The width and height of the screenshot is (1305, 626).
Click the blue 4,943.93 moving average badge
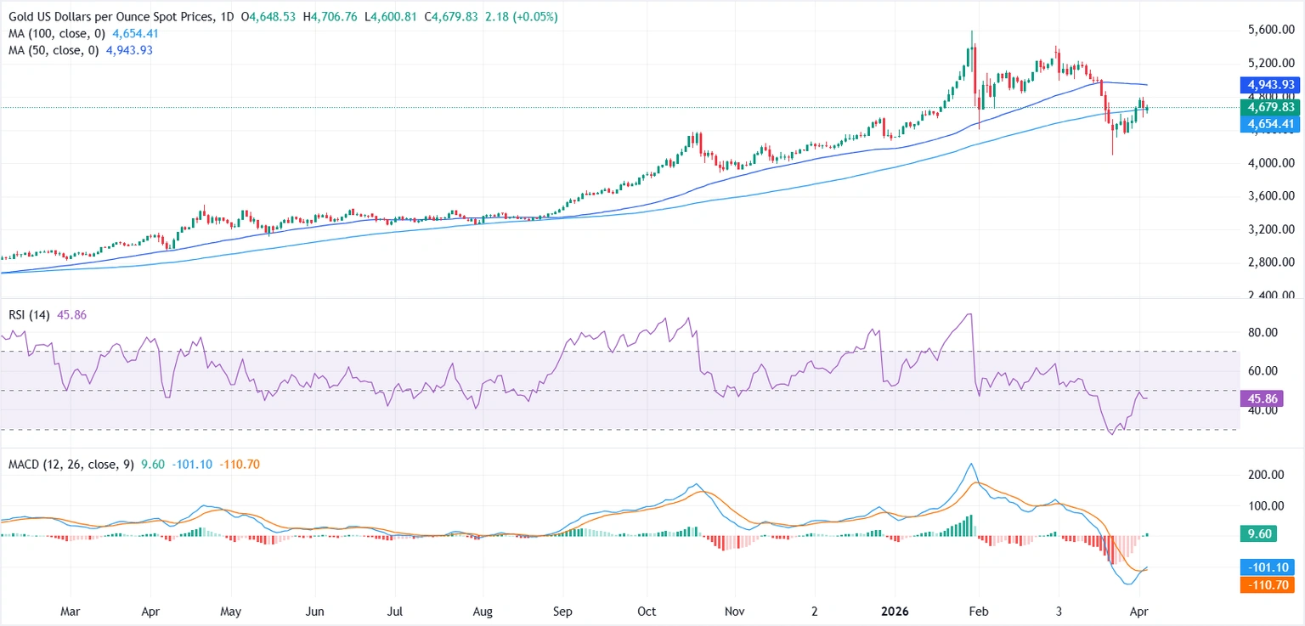point(1269,85)
